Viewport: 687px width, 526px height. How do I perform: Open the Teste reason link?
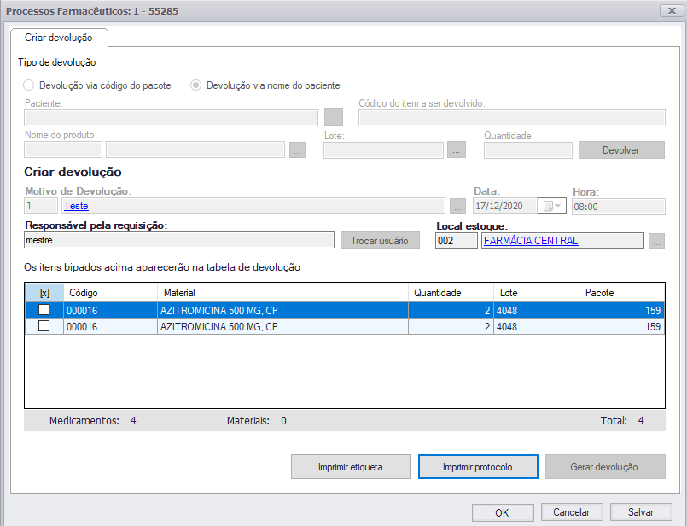tap(76, 206)
